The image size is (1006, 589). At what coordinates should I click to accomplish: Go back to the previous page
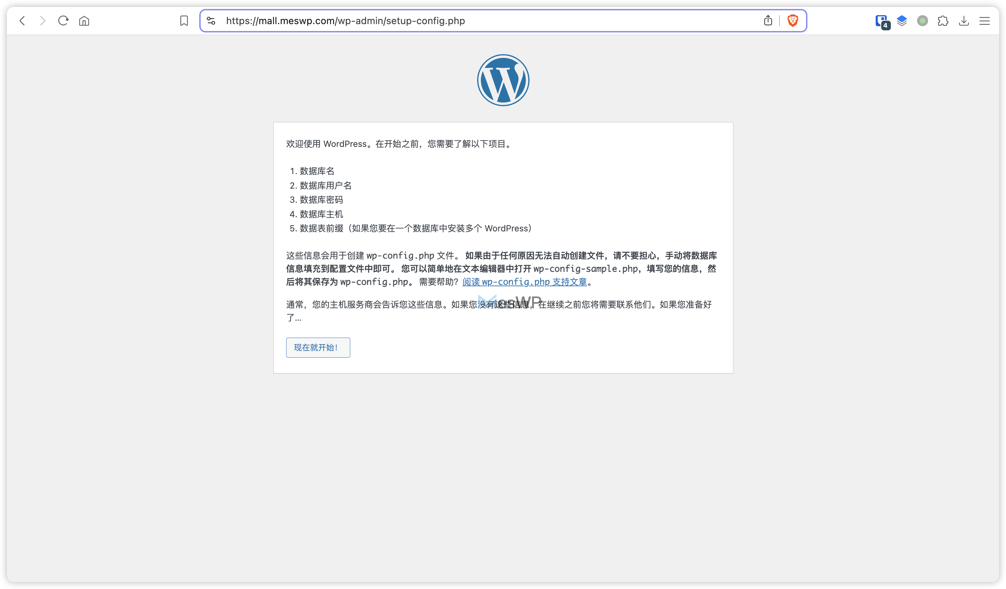[22, 21]
